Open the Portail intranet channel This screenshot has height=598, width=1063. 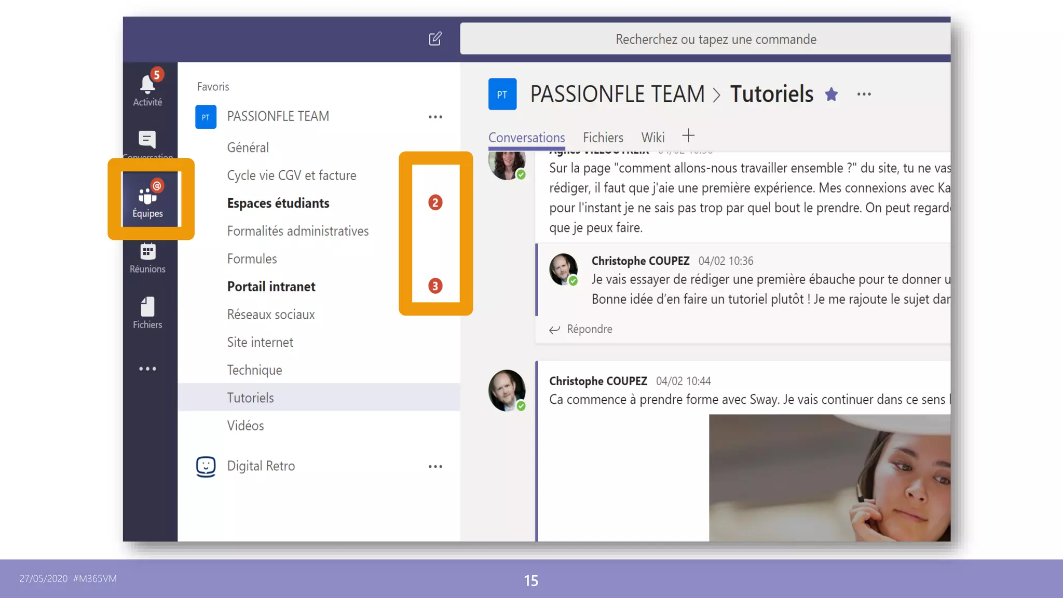click(x=271, y=287)
